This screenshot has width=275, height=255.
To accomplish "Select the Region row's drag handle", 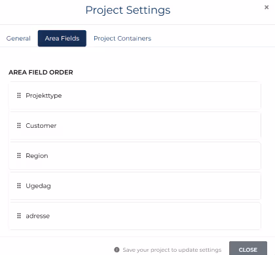I will point(19,155).
